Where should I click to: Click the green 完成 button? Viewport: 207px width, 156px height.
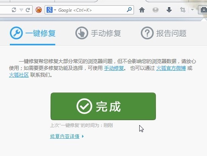pyautogui.click(x=103, y=106)
